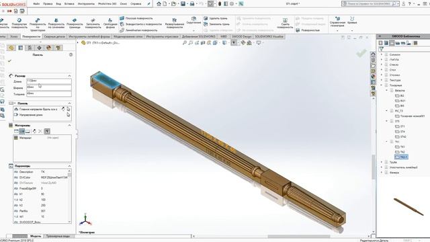The width and height of the screenshot is (430, 242).
Task: Click the panel help question mark icon
Action: (x=71, y=55)
